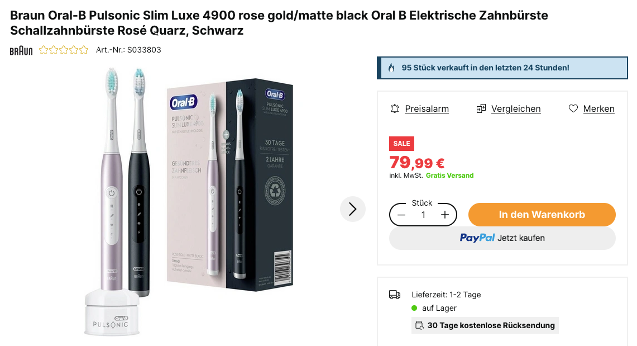Image resolution: width=637 pixels, height=346 pixels.
Task: Click the return package icon
Action: tap(419, 325)
